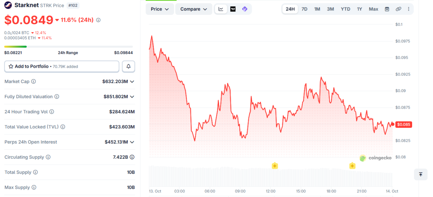Select the Max time range tab
433x197 pixels.
[x=373, y=9]
